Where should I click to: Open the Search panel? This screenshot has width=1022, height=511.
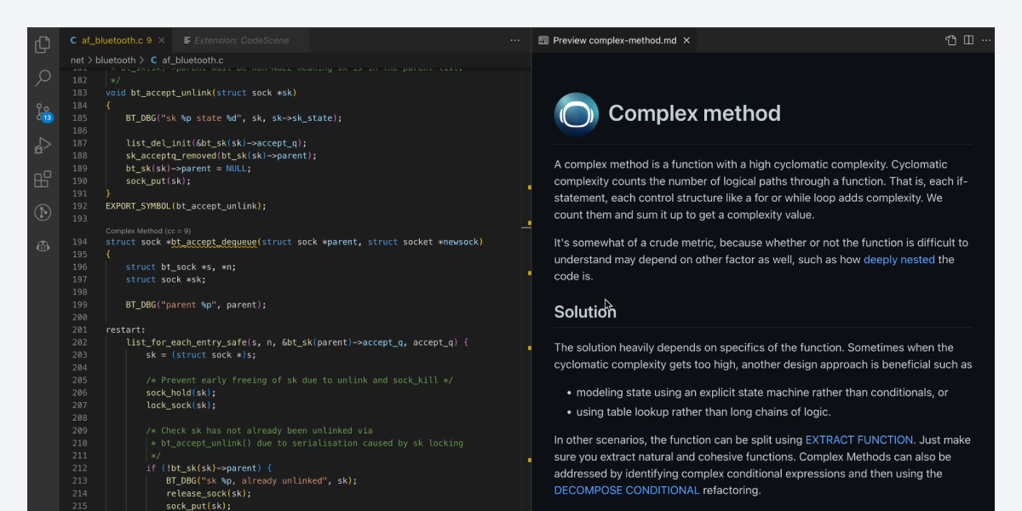(42, 78)
